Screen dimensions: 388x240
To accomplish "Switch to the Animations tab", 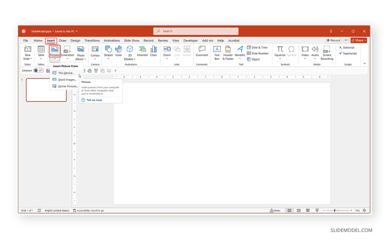I will (111, 41).
